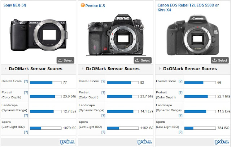The width and height of the screenshot is (231, 147).
Task: Open the Sony NEX-5N camera link
Action: pyautogui.click(x=15, y=5)
